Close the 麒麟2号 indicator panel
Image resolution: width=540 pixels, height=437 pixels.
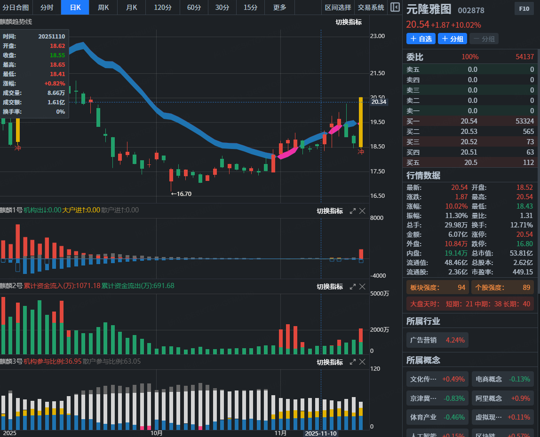362,287
